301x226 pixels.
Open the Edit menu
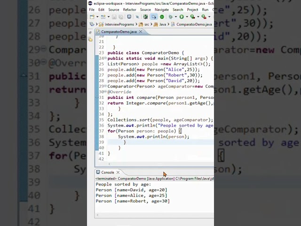click(102, 9)
